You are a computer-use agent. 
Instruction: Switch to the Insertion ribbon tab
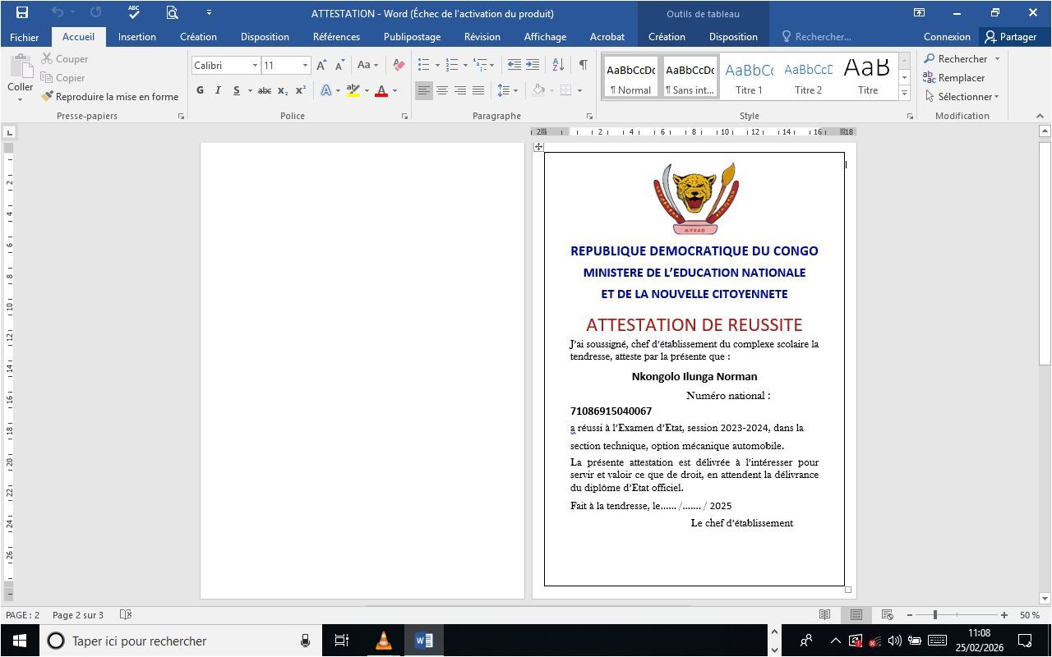click(x=136, y=36)
